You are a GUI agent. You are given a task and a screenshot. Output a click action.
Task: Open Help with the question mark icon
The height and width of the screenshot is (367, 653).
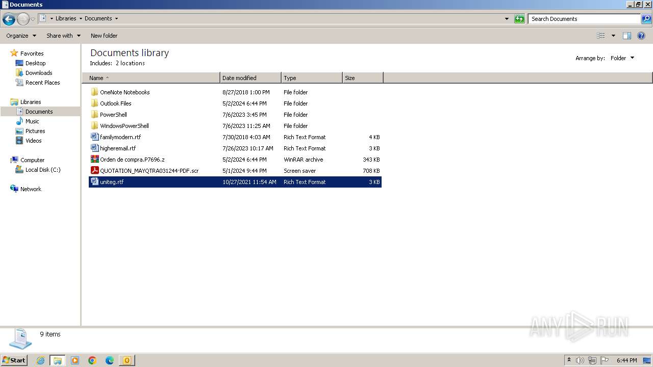641,36
